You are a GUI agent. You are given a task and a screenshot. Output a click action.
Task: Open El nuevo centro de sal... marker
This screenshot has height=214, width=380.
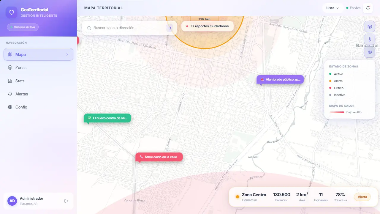107,118
